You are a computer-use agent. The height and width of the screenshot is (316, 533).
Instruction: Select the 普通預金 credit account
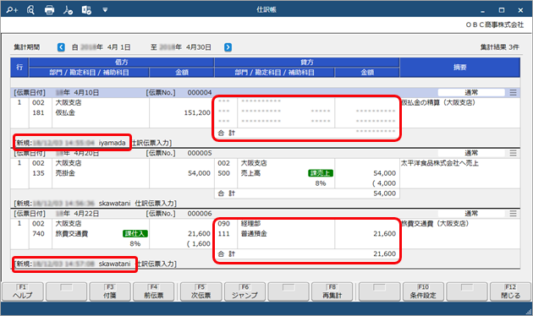[x=254, y=233]
